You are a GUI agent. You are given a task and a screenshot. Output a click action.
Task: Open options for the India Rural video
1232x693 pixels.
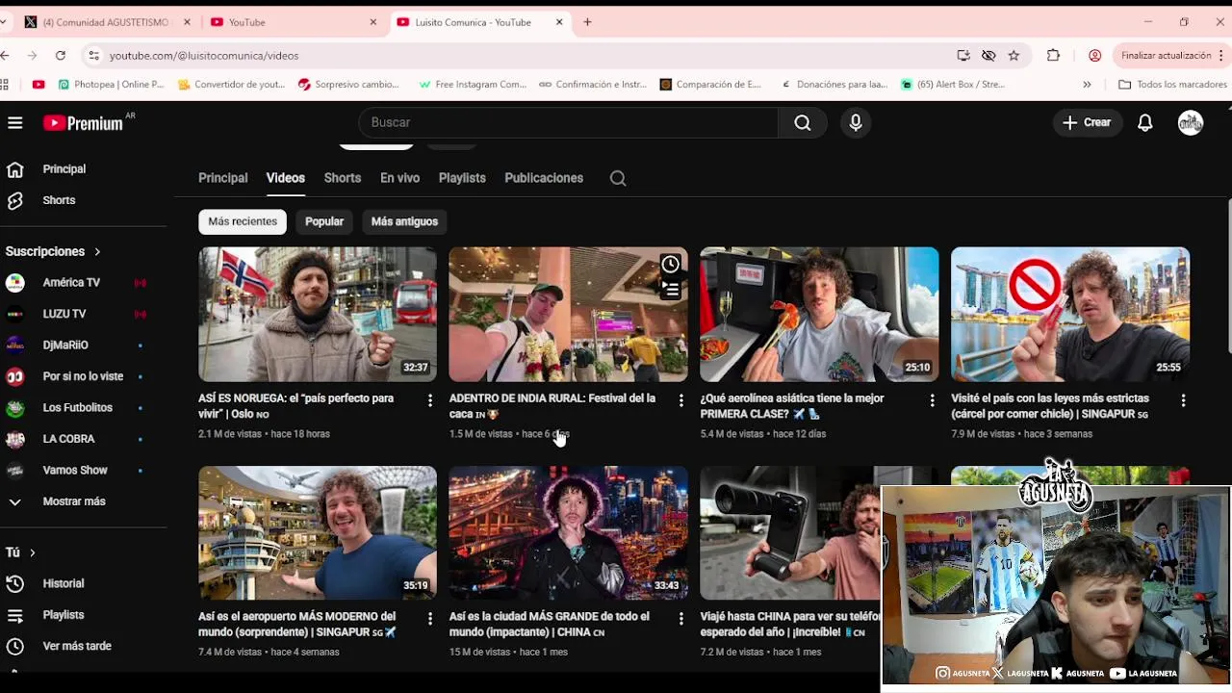[x=681, y=400]
